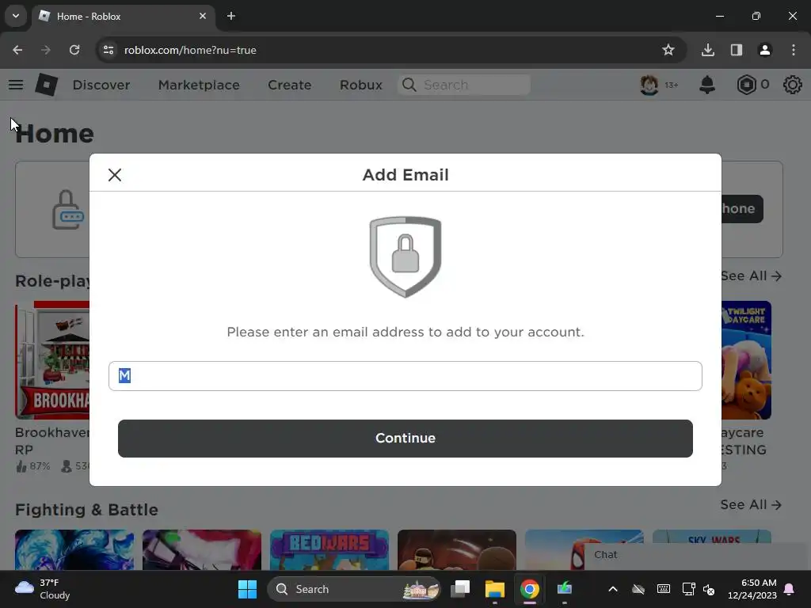Open the weather widget showing 37°F
The height and width of the screenshot is (608, 811).
(x=43, y=589)
